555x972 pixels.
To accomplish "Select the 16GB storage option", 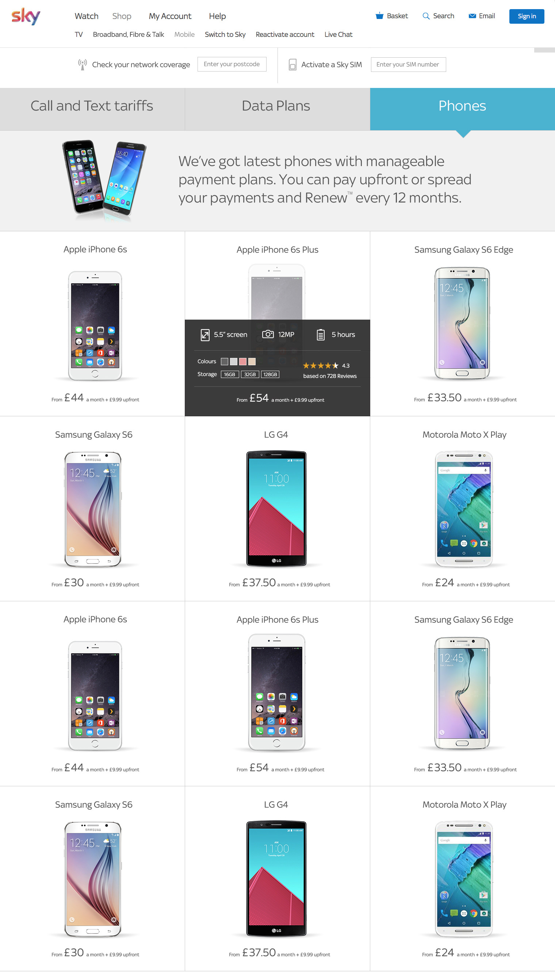I will pyautogui.click(x=229, y=374).
